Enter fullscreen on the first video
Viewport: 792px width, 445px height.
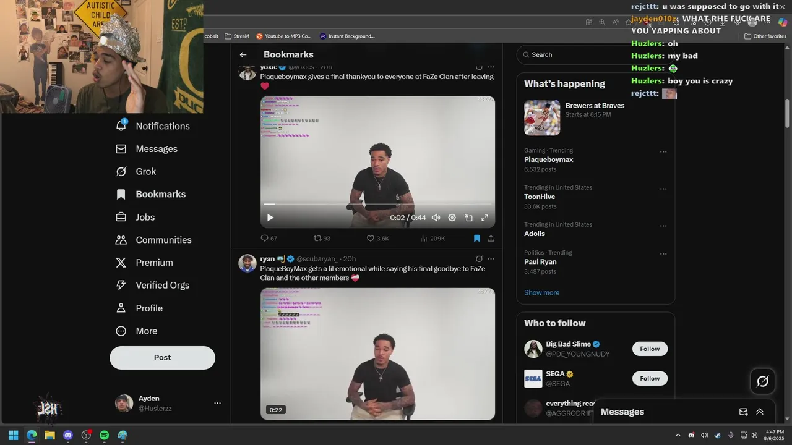(x=485, y=218)
